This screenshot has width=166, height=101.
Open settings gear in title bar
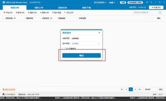coord(147,2)
